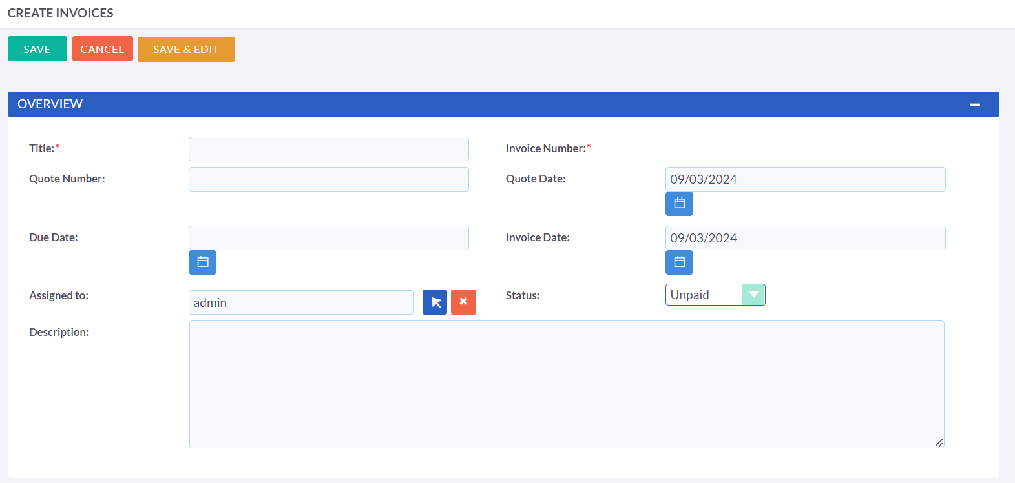Click the select user arrow icon
The height and width of the screenshot is (483, 1015).
click(435, 302)
